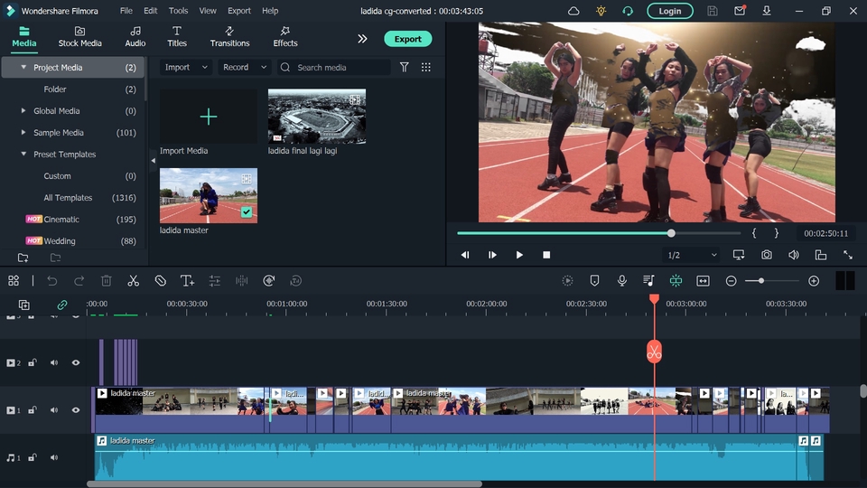Click the split scissors tool in timeline toolbar

click(x=134, y=281)
